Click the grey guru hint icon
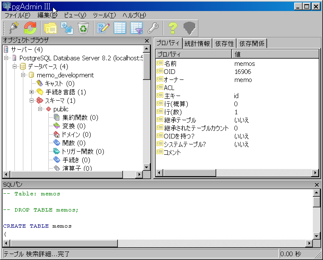Viewport: 323px width, 260px height. (189, 28)
